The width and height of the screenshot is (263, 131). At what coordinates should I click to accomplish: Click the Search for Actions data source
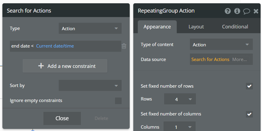(x=210, y=59)
